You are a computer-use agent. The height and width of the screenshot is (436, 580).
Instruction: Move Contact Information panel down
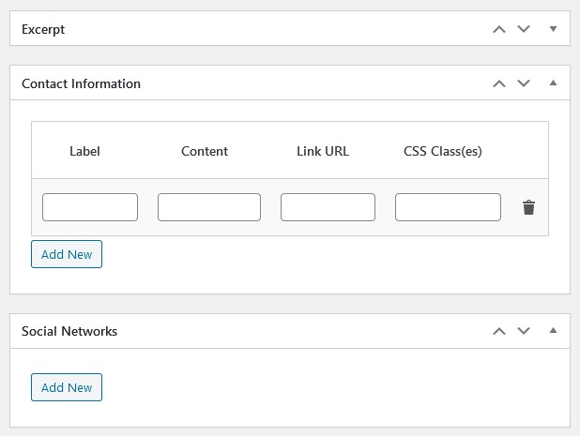[524, 83]
